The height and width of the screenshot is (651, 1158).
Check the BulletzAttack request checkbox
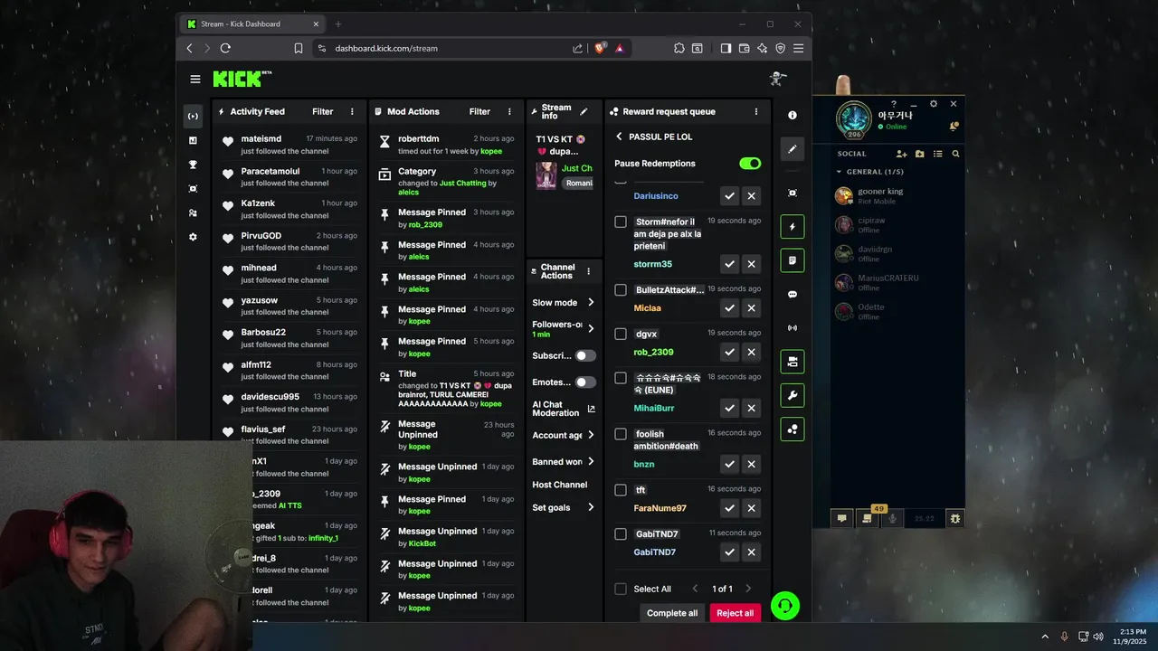(621, 290)
